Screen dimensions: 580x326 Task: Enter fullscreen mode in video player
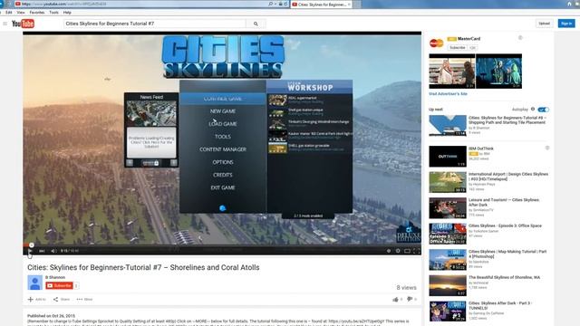tap(417, 251)
